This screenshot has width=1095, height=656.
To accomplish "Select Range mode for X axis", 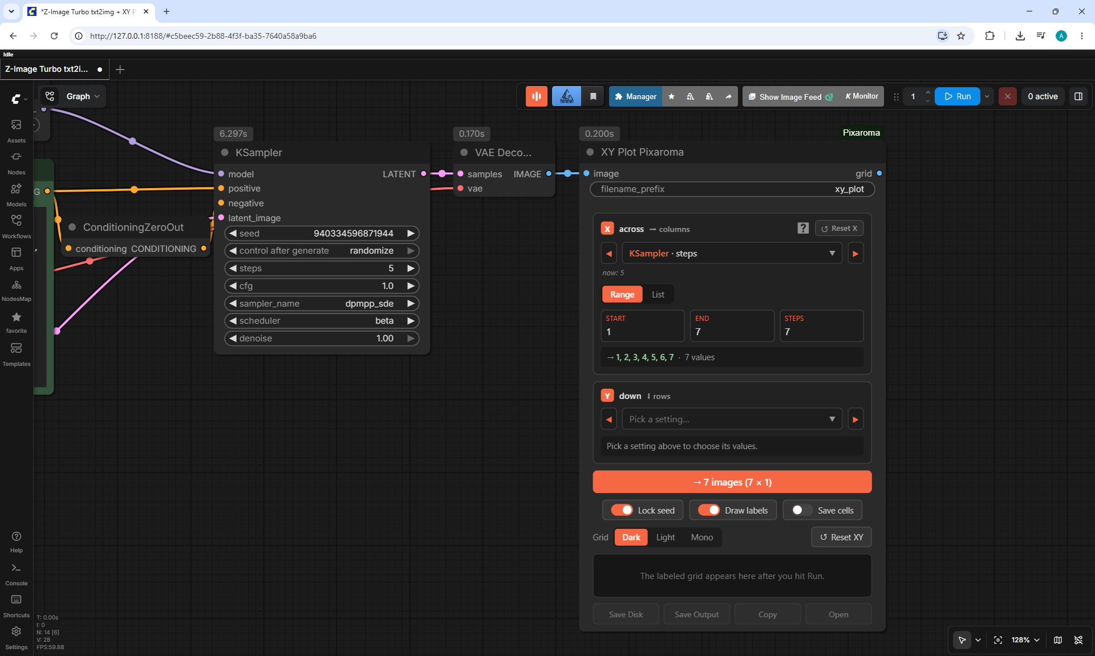I will (x=622, y=295).
